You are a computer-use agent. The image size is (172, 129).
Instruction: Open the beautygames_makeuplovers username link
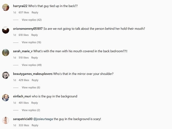[33, 74]
